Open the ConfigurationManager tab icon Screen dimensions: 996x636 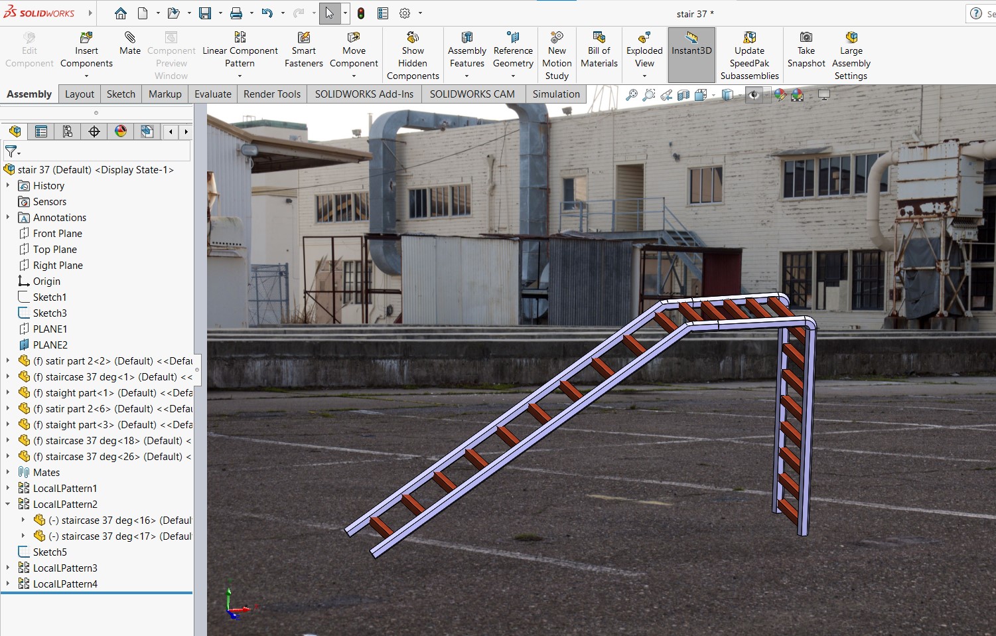tap(68, 131)
